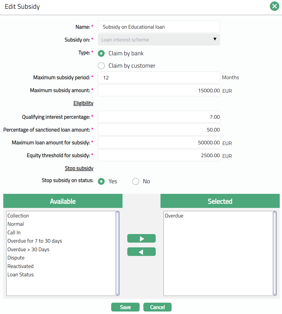Click the Available list scrollbar
This screenshot has width=282, height=314.
click(x=117, y=253)
